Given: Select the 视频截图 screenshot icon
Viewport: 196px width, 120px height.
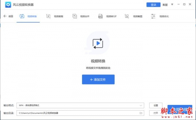Looking at the screenshot, I should 127,16.
